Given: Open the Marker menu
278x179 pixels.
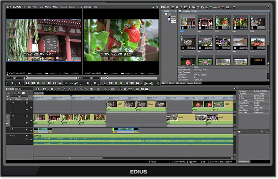Looking at the screenshot, I should (x=48, y=7).
